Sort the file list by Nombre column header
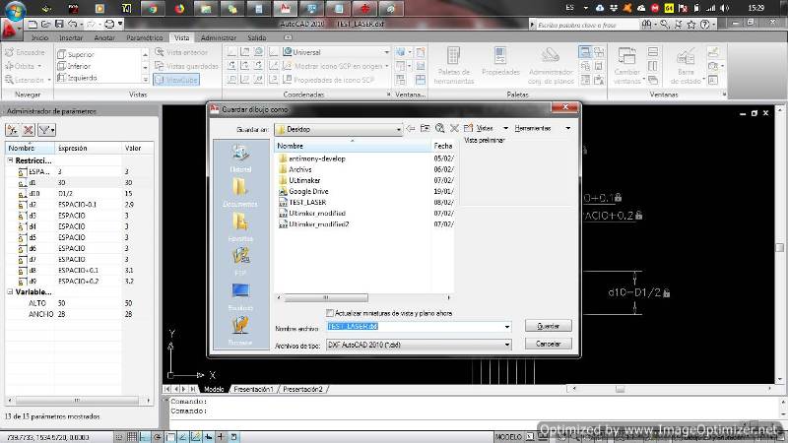788x443 pixels. (353, 146)
